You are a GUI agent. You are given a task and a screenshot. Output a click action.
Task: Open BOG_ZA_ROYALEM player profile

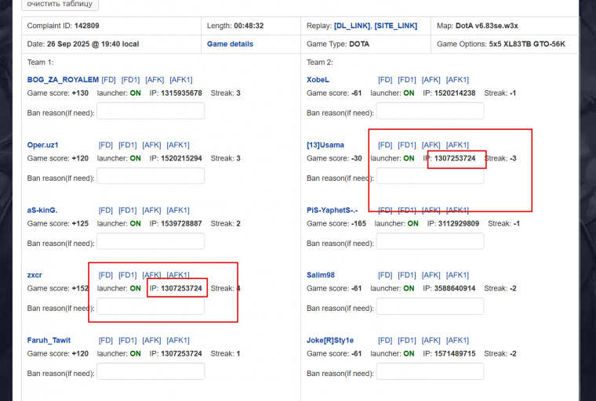63,80
